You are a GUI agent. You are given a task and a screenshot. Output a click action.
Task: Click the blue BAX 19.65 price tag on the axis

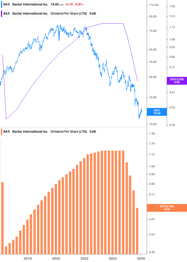point(157,112)
